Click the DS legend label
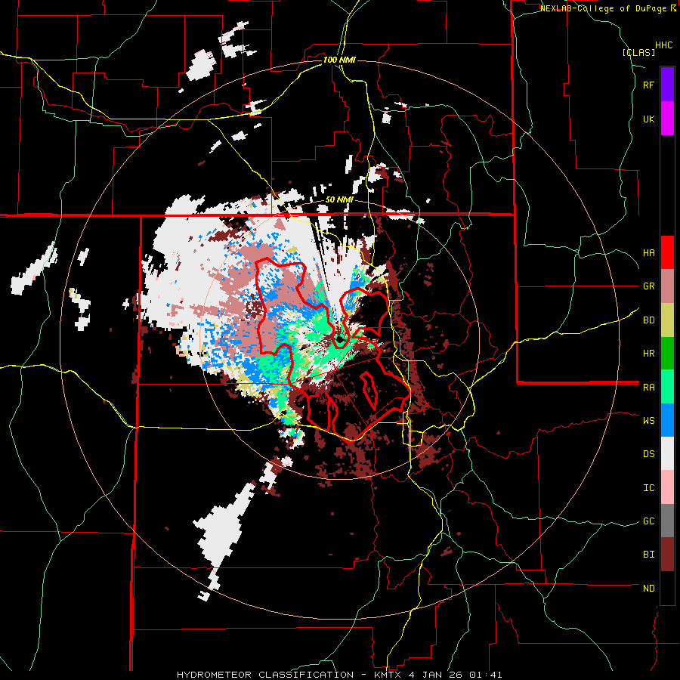The height and width of the screenshot is (680, 680). [648, 453]
